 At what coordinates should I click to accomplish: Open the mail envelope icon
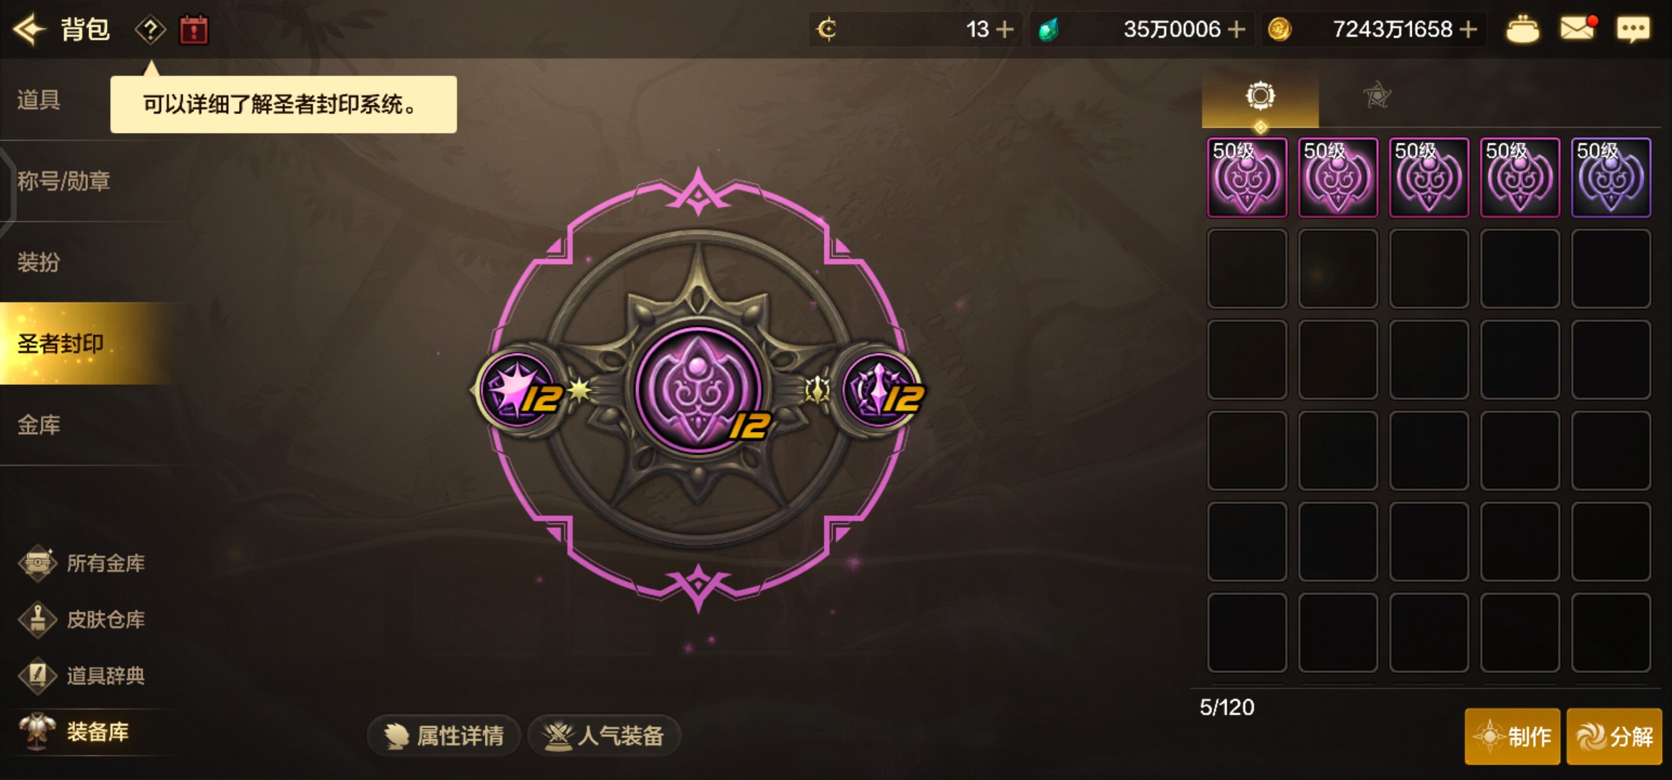[1577, 29]
